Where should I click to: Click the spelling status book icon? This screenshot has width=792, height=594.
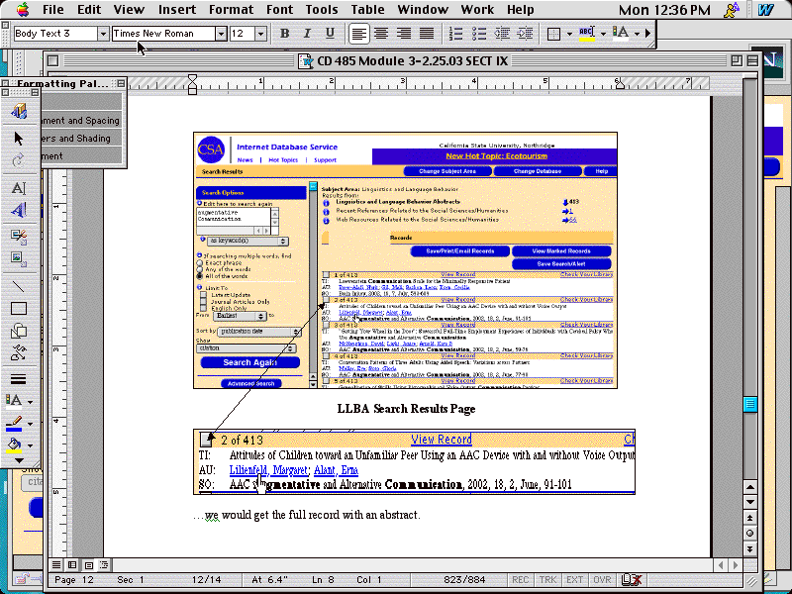[632, 580]
